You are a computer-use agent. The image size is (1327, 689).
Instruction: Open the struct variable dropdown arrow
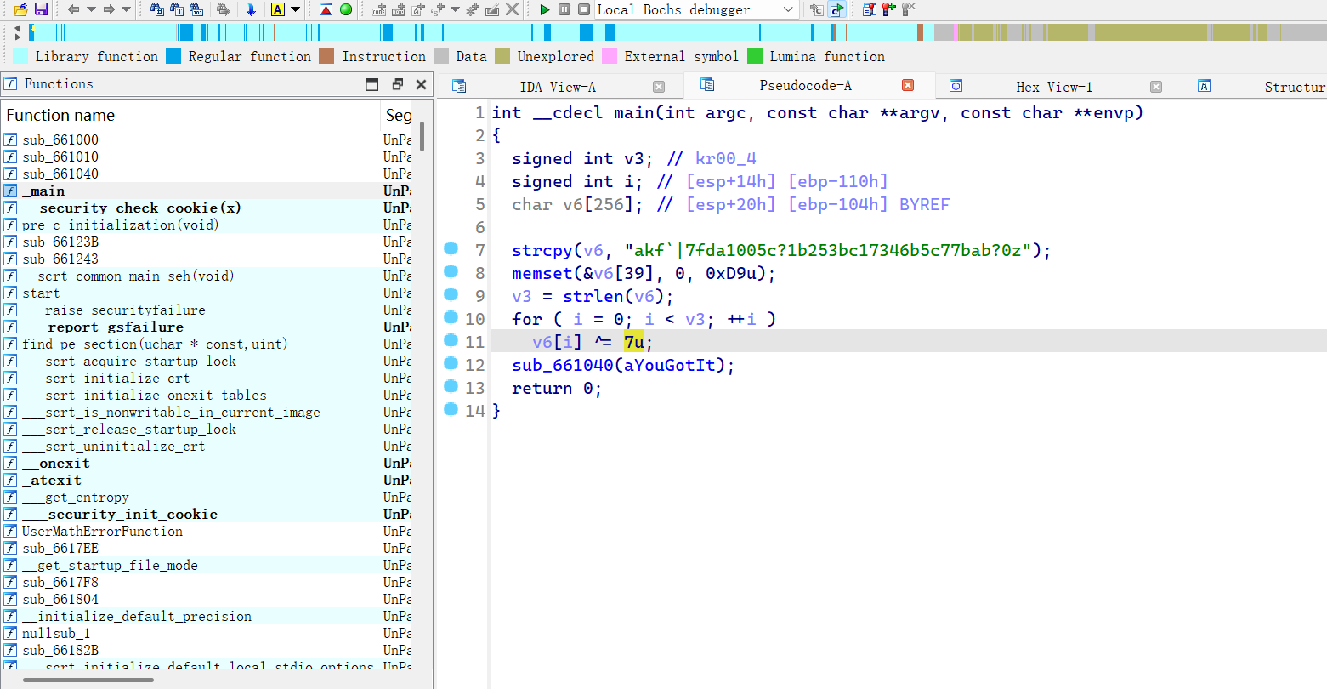tap(455, 9)
